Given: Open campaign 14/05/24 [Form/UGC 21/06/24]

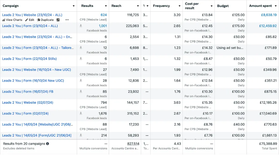Looking at the screenshot, I should point(37,135).
